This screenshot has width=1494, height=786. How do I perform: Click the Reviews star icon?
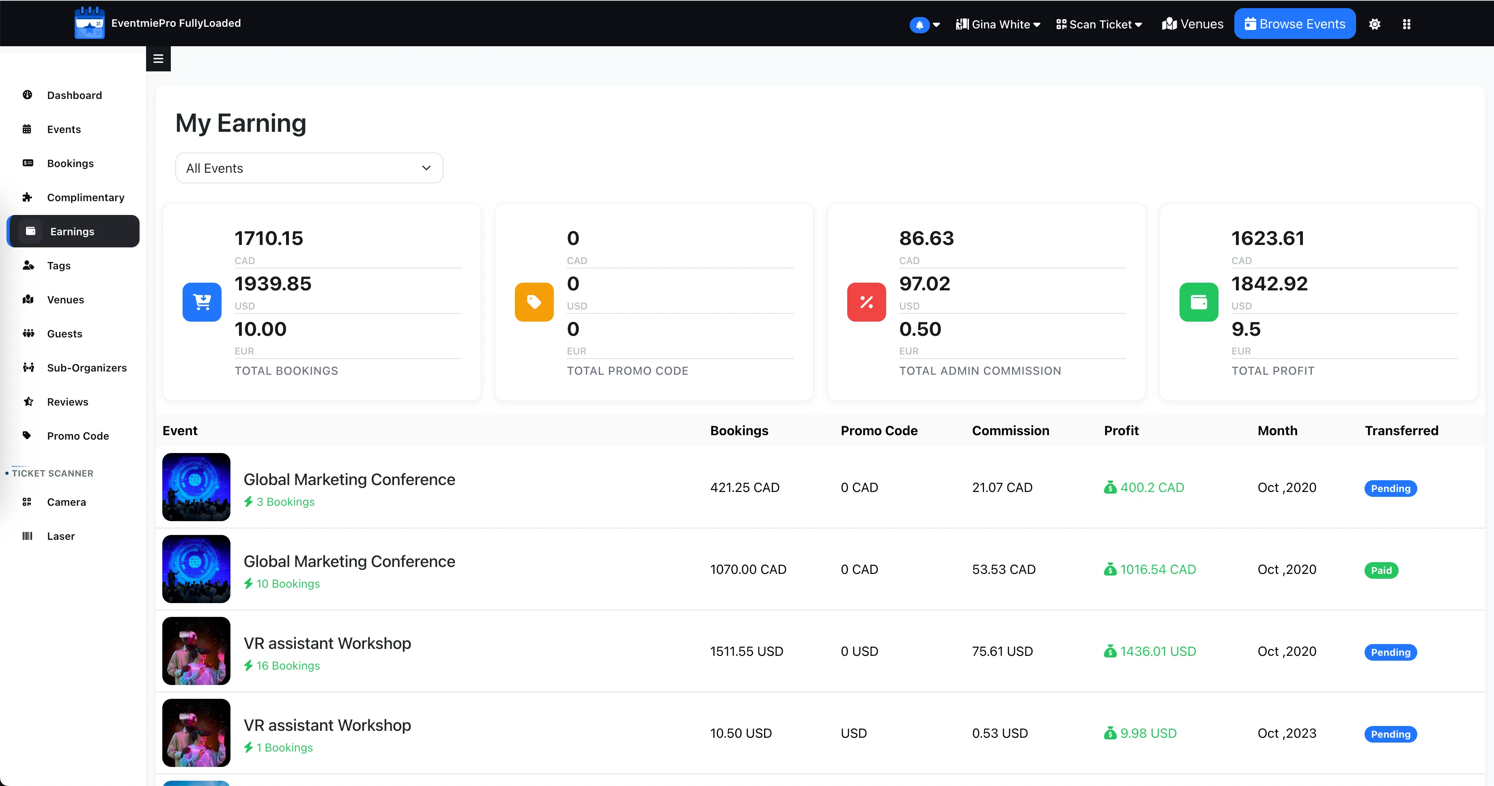(28, 401)
